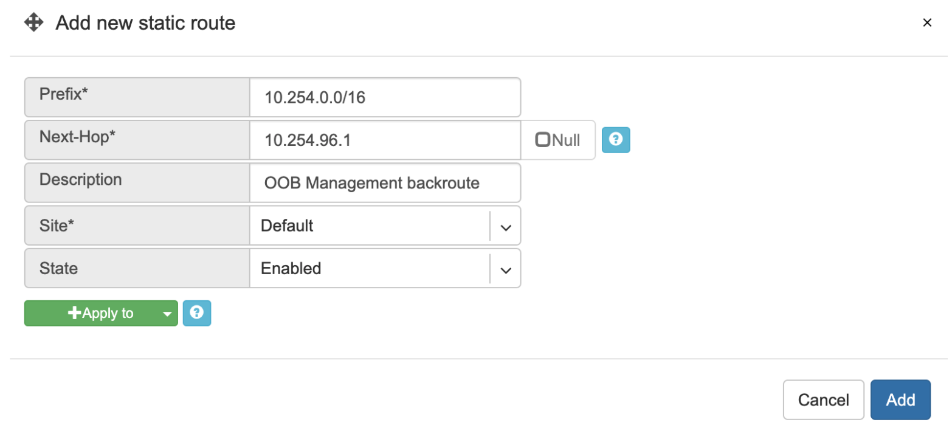This screenshot has width=952, height=428.
Task: Click the help icon beside Apply to
Action: 196,313
